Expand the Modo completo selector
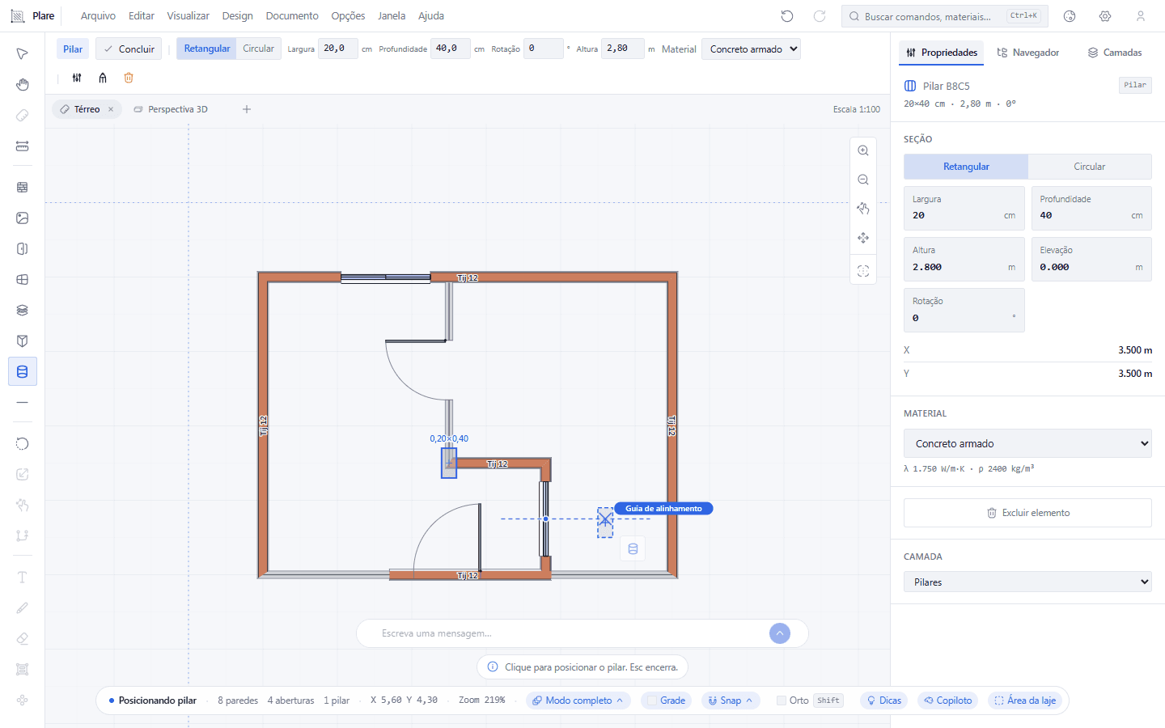Screen dimensions: 1165x728 [x=578, y=700]
